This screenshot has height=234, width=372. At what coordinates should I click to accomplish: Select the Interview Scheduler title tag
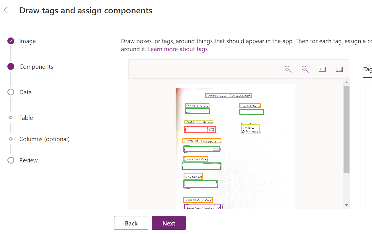[x=228, y=95]
